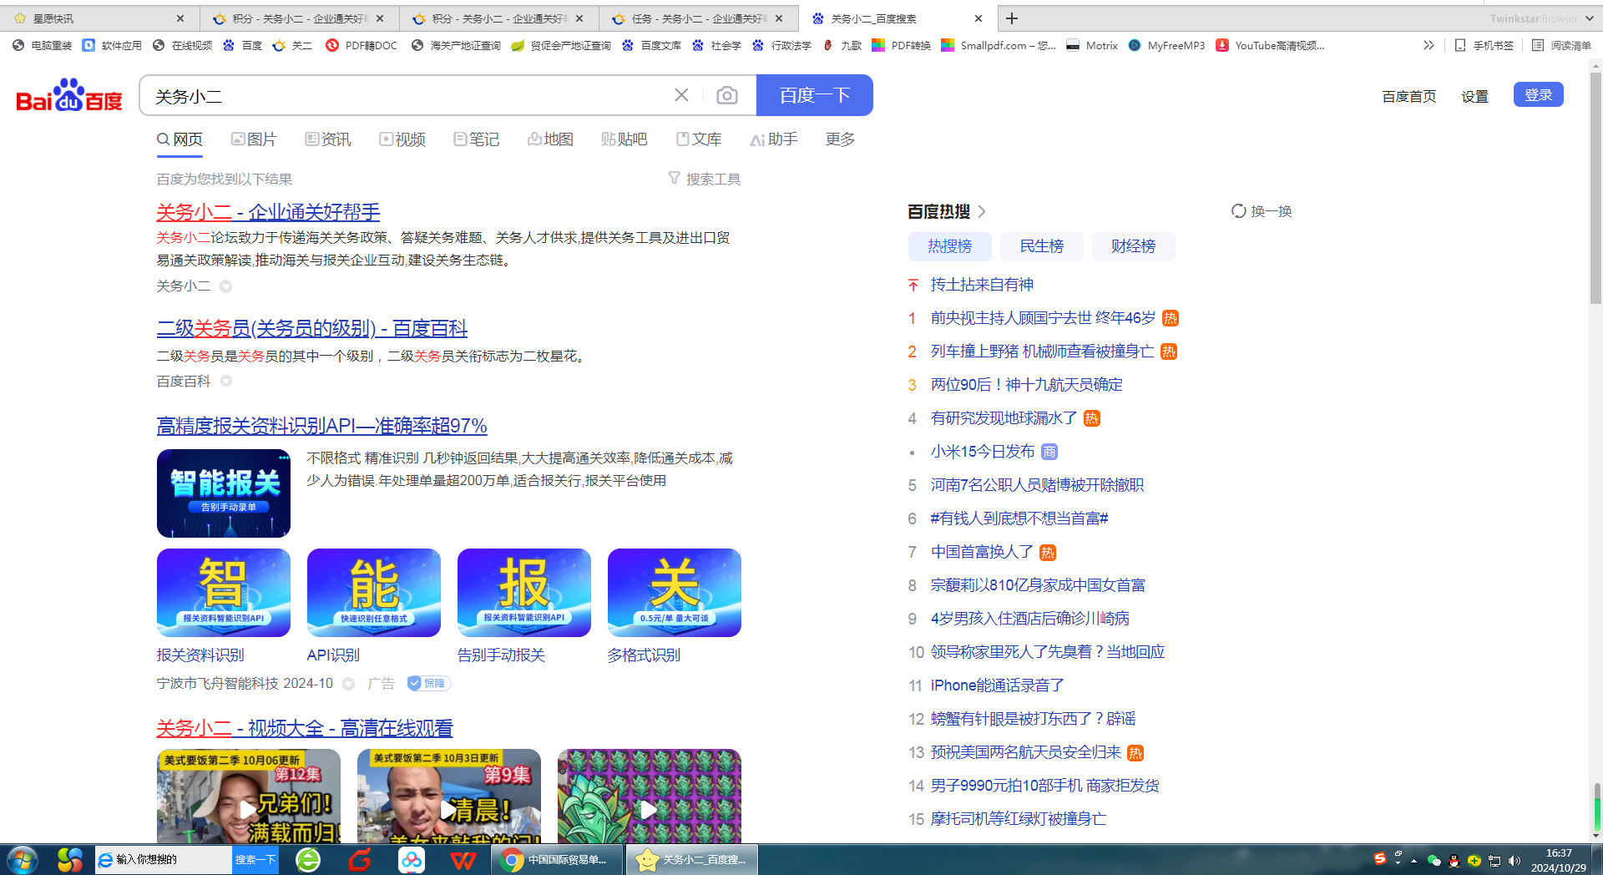
Task: Open the 阅读清单 reading list
Action: (1562, 45)
